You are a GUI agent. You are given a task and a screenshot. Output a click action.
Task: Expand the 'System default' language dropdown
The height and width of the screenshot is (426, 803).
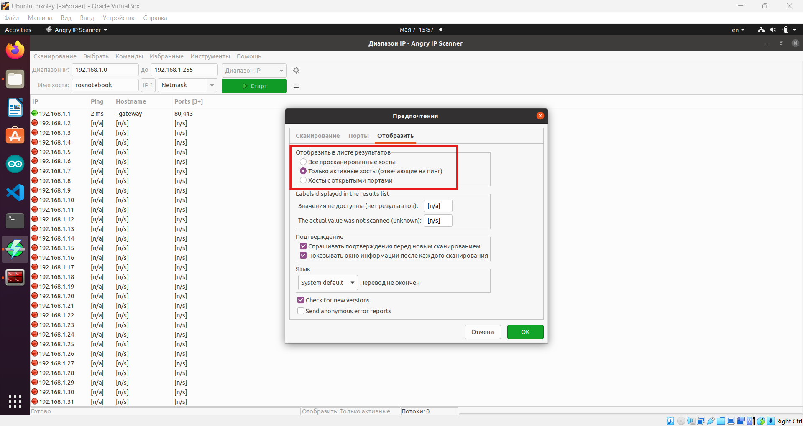tap(328, 283)
